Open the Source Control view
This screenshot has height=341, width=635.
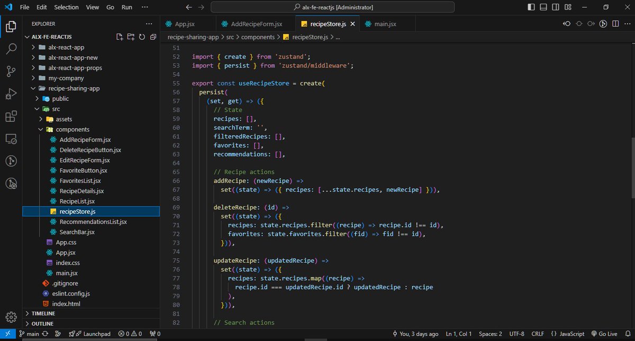click(x=11, y=71)
